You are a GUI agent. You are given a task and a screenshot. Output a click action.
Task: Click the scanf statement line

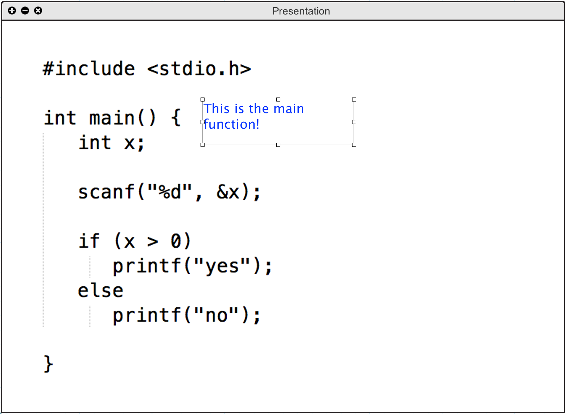(x=169, y=192)
